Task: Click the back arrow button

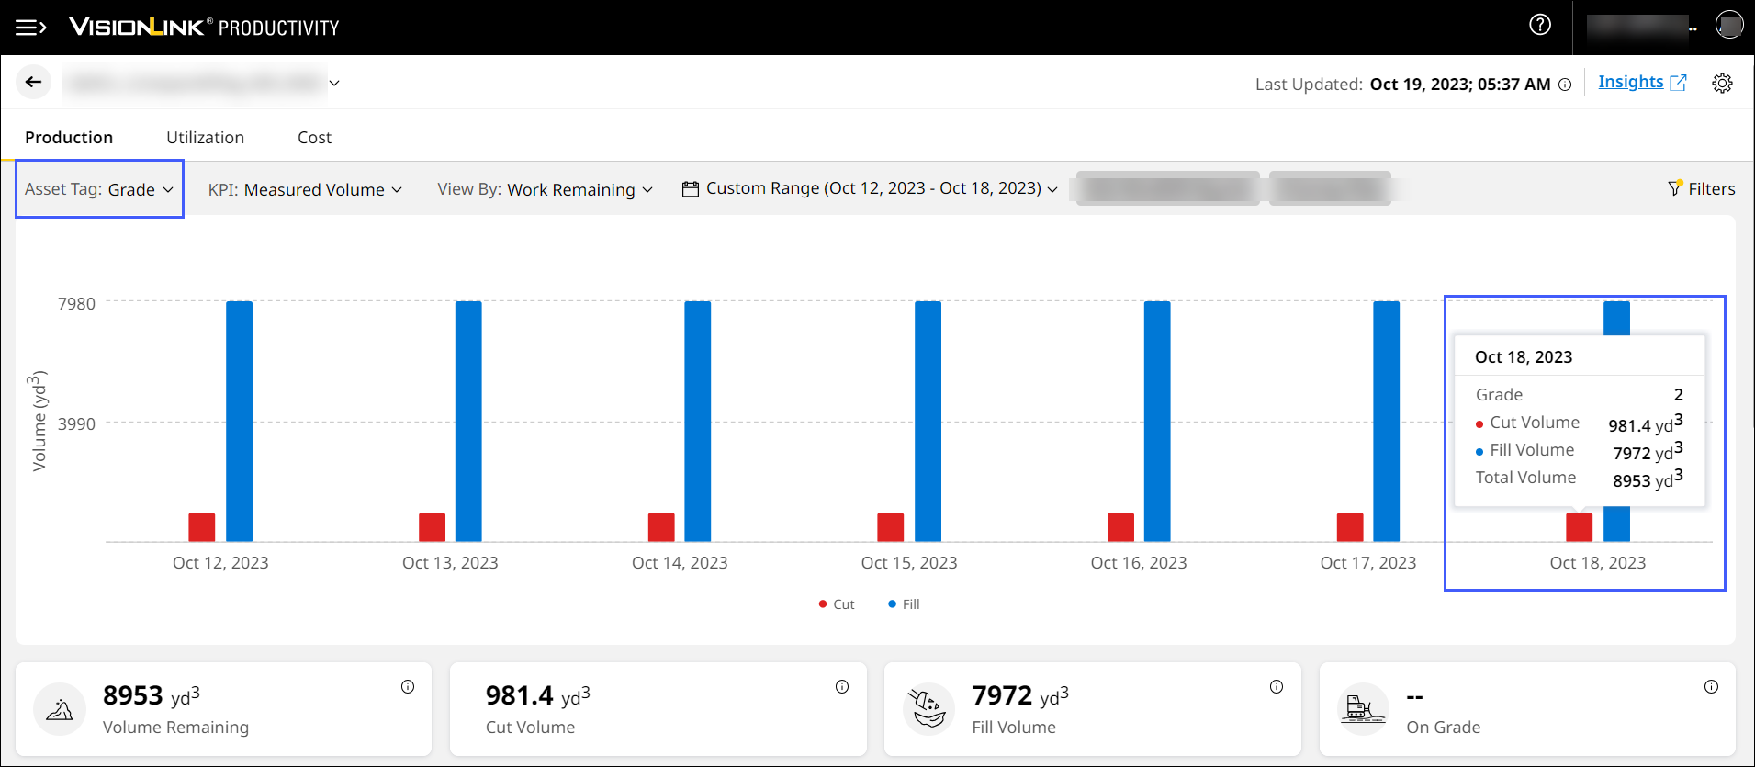Action: pyautogui.click(x=34, y=83)
